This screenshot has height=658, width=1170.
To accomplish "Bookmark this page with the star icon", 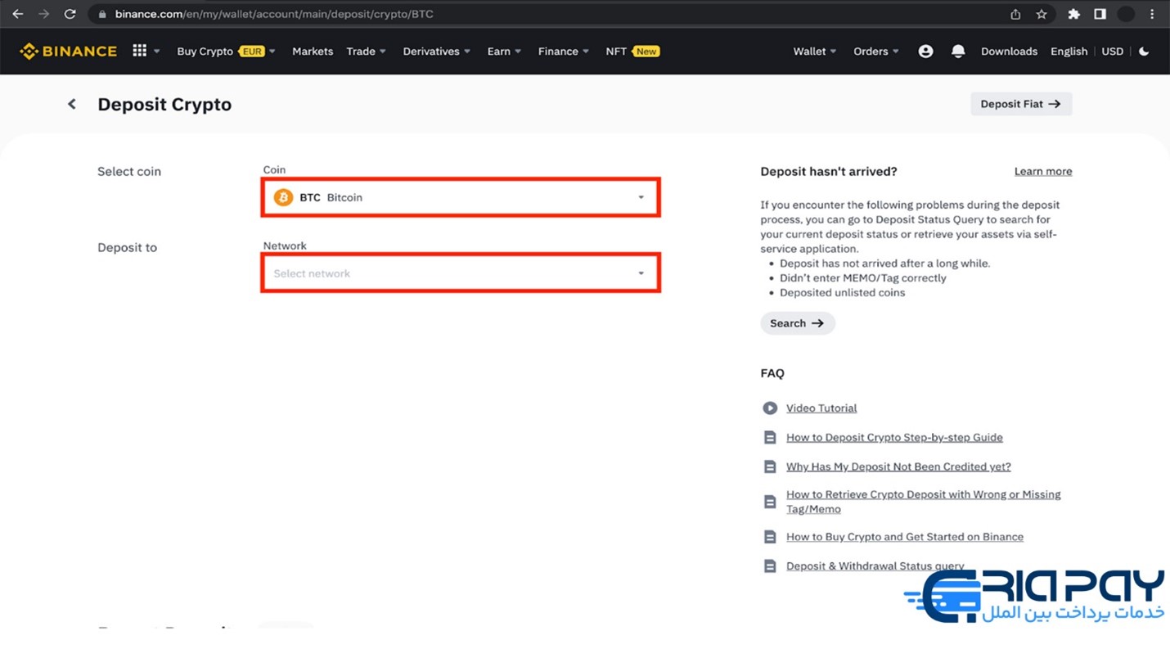I will pos(1042,14).
